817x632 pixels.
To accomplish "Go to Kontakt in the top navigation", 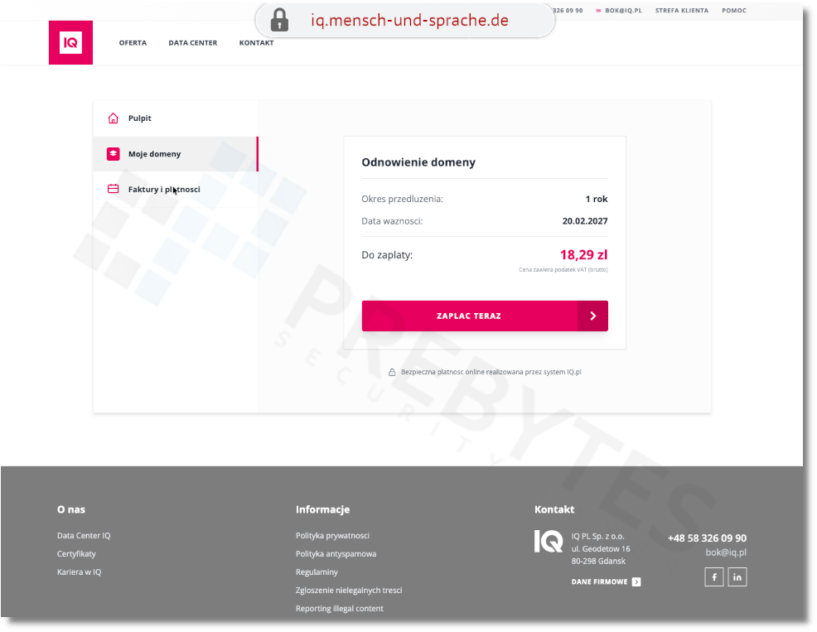I will tap(256, 43).
